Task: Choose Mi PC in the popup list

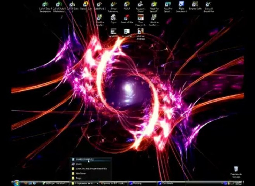Action: (91, 164)
